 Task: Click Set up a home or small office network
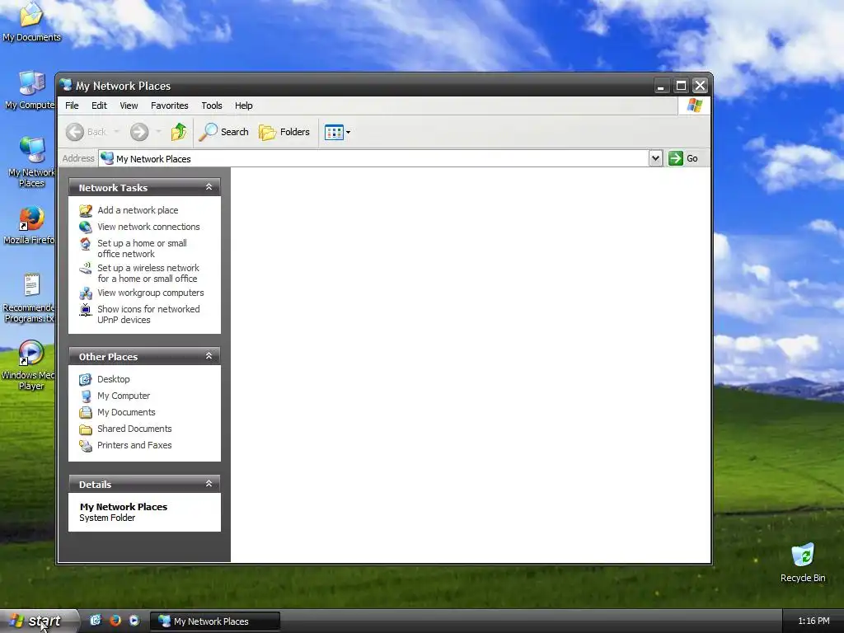pyautogui.click(x=142, y=248)
